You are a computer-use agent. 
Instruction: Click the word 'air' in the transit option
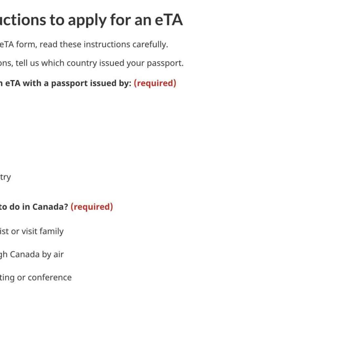[x=58, y=254]
